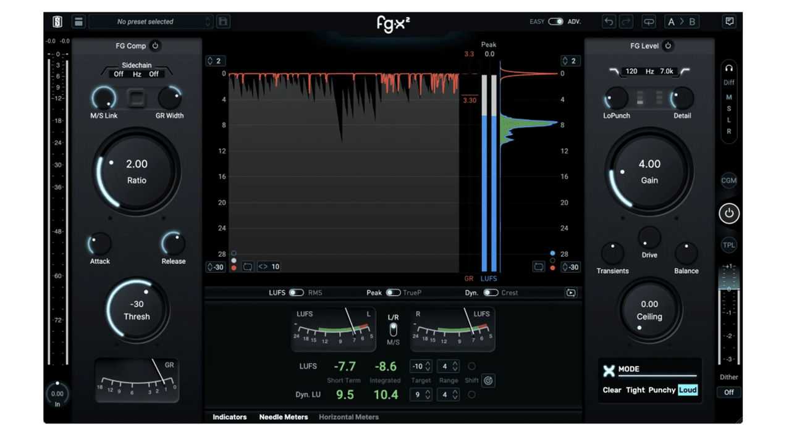Click the square sidechain listen button
This screenshot has width=789, height=432.
[137, 98]
